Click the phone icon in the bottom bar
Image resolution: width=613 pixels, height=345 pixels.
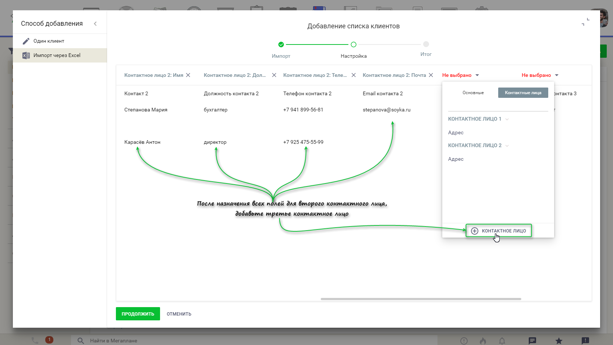[x=35, y=341]
